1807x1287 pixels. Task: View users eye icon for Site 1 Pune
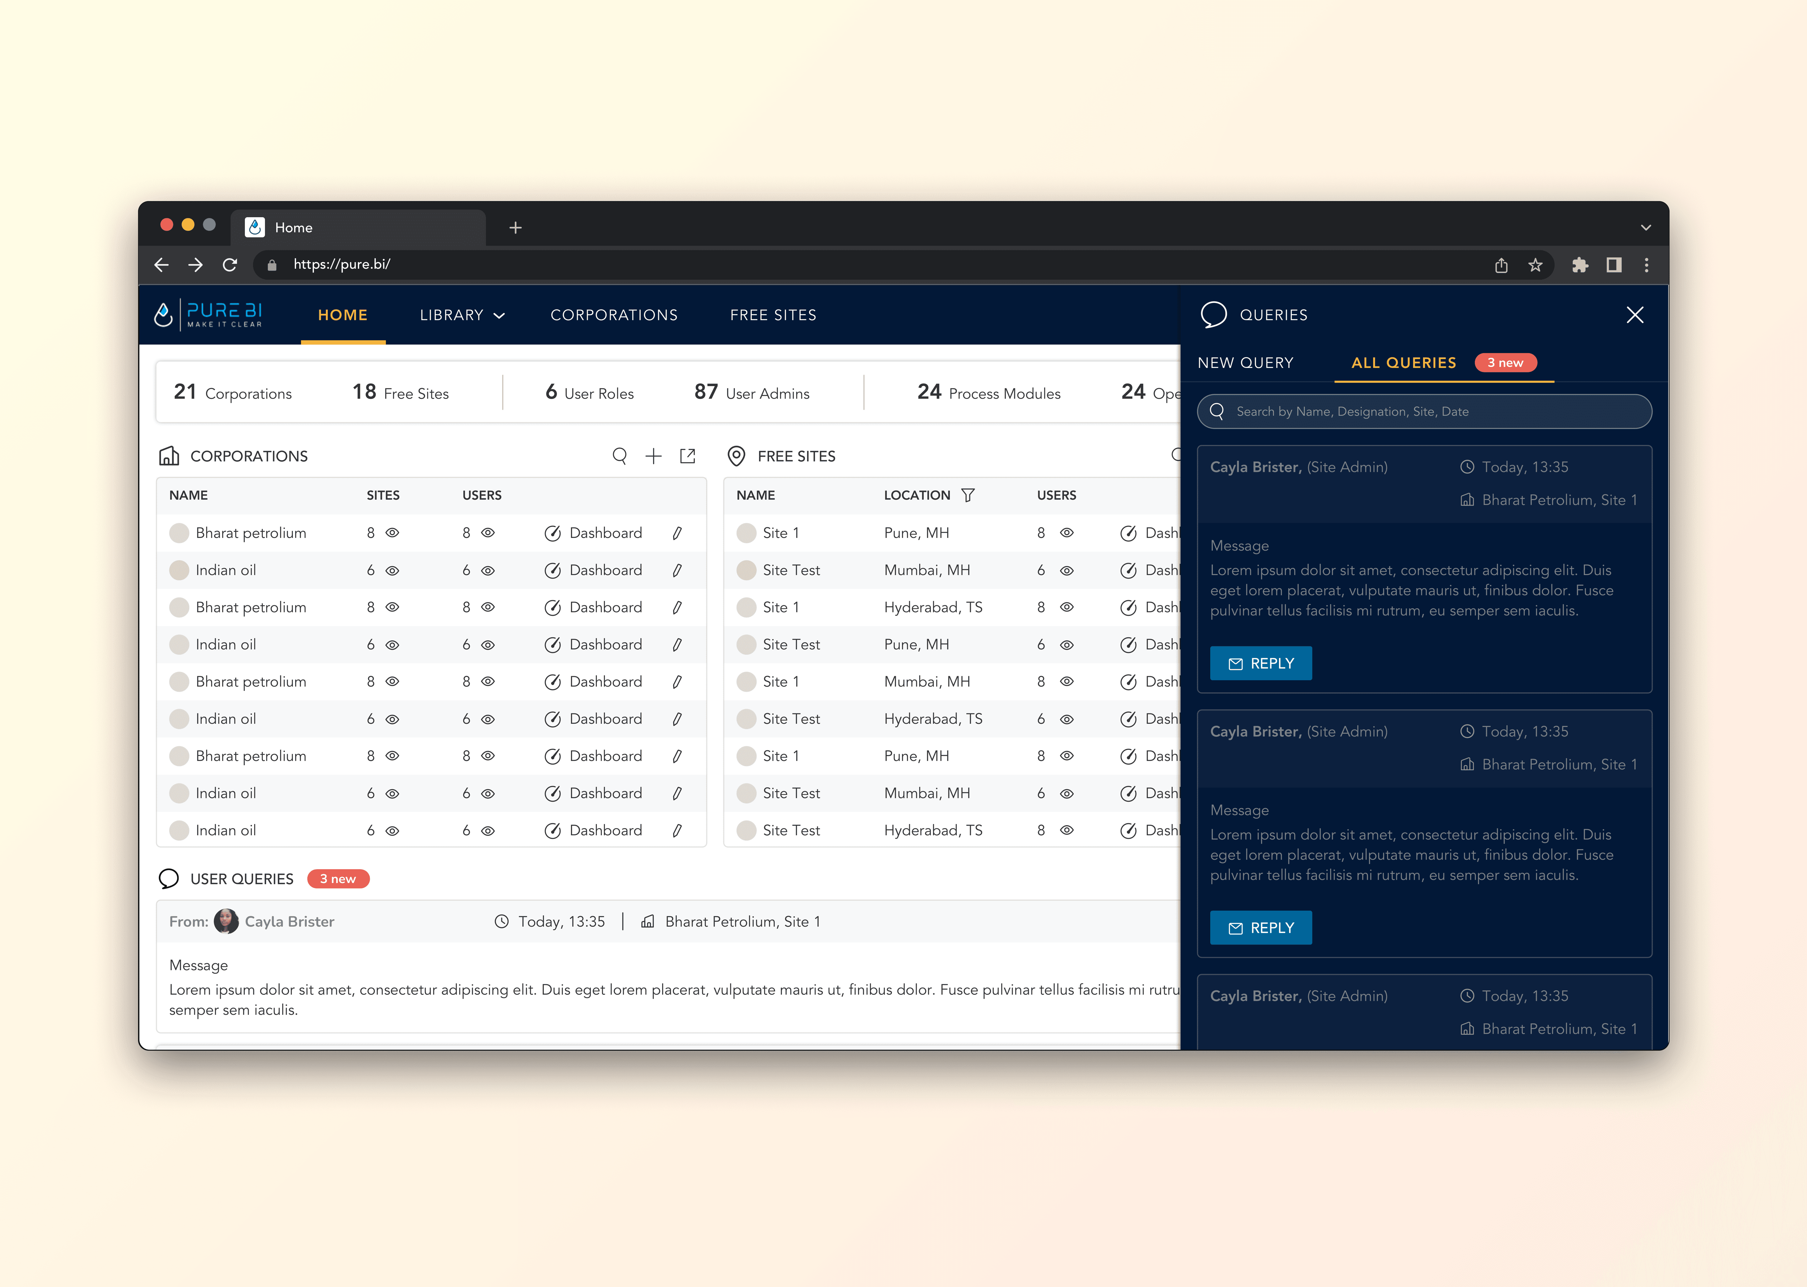click(1067, 533)
